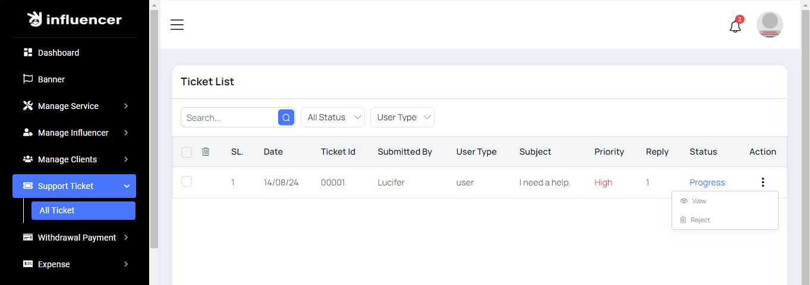
Task: Check the checkbox for ticket row 1
Action: [187, 182]
